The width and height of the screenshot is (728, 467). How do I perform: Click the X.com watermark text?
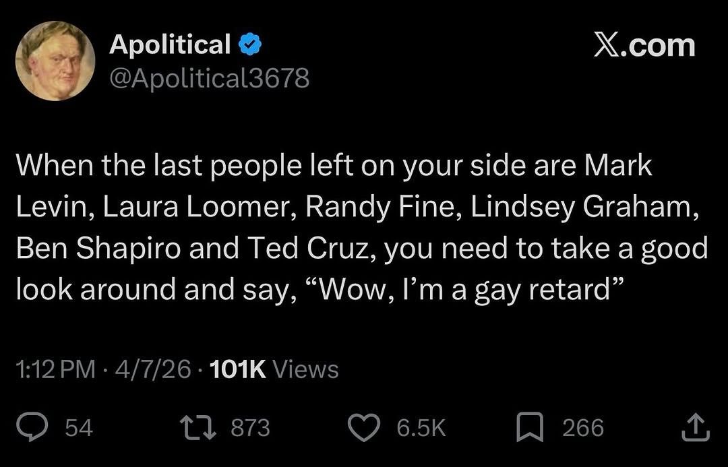pyautogui.click(x=644, y=45)
